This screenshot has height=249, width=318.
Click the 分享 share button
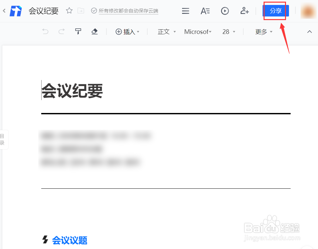275,11
